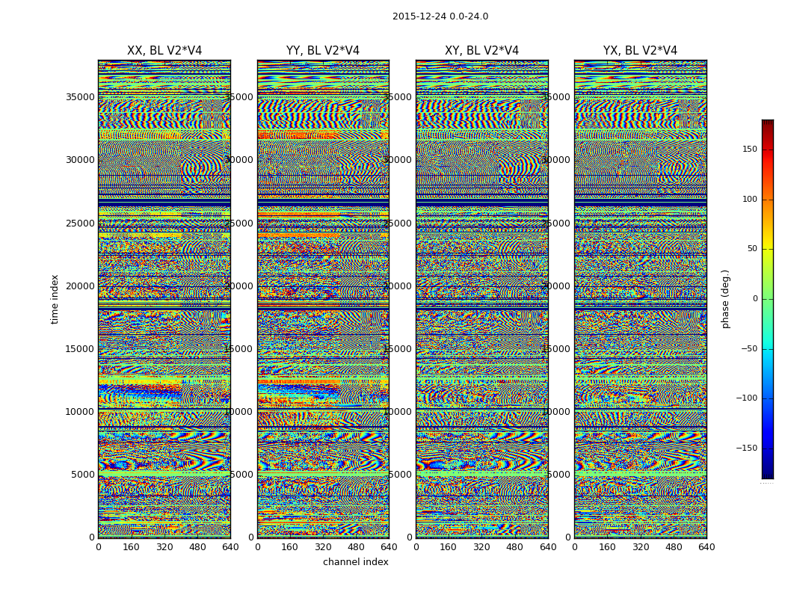785x598 pixels.
Task: Click inside the XX phase plot
Action: 164,299
